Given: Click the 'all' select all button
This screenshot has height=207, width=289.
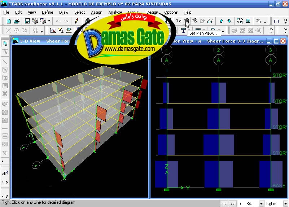Looking at the screenshot, I should tap(5, 173).
